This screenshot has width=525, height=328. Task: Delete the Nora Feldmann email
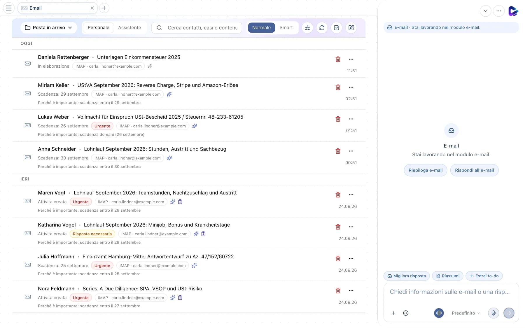tap(338, 291)
